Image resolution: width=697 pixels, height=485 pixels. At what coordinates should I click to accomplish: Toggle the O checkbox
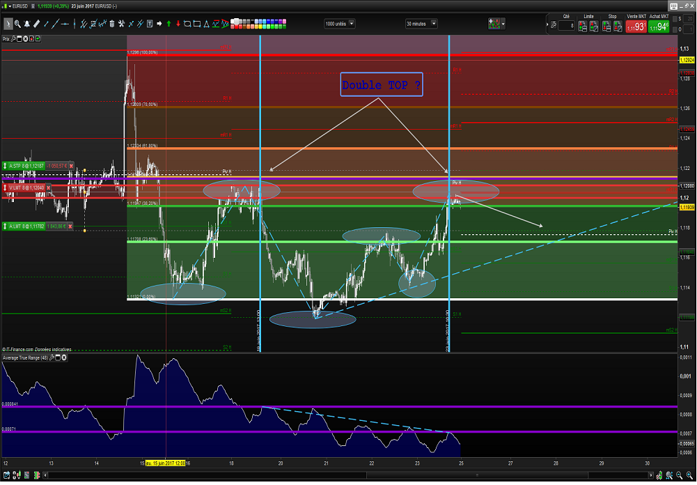[675, 29]
